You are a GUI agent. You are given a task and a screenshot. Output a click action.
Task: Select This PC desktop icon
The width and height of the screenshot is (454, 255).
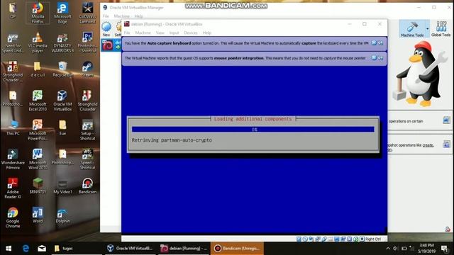[x=13, y=127]
